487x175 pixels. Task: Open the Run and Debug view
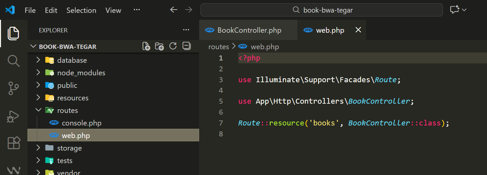[13, 116]
